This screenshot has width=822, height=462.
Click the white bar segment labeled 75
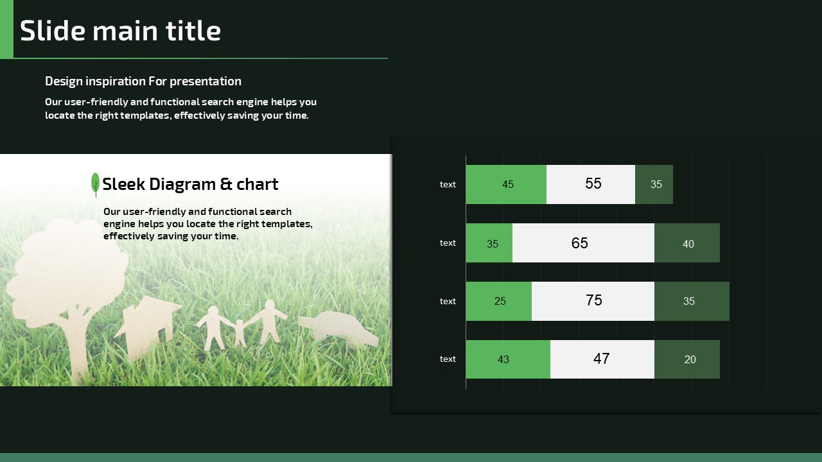[593, 301]
